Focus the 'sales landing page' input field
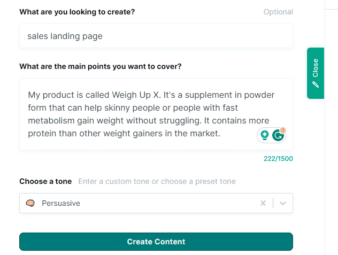This screenshot has width=338, height=255. click(156, 36)
